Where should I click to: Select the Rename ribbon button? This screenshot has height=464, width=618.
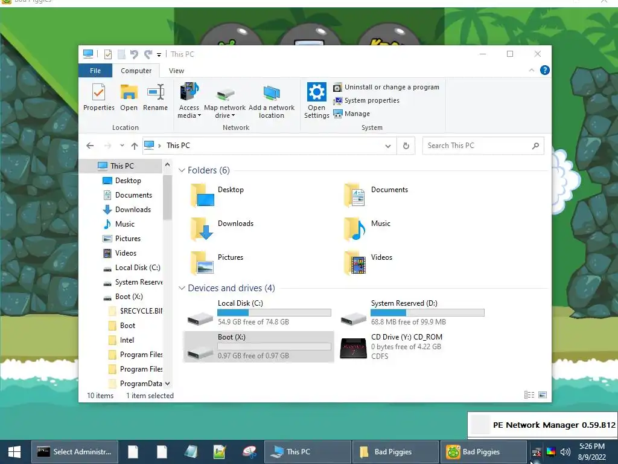[155, 97]
